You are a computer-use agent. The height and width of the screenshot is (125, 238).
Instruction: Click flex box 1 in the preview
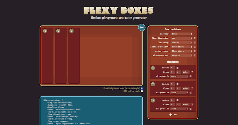point(48,56)
